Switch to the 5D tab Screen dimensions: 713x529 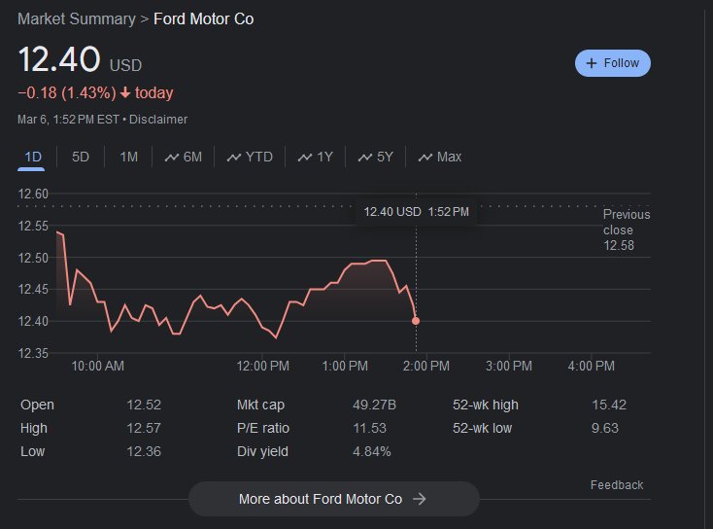(x=81, y=158)
